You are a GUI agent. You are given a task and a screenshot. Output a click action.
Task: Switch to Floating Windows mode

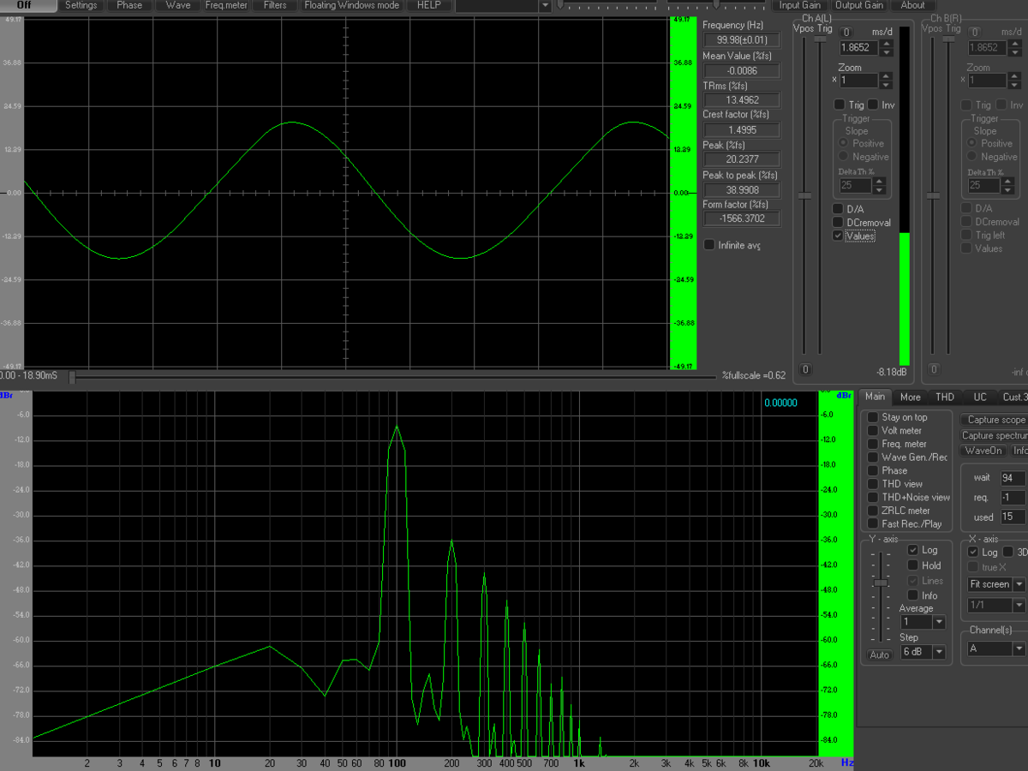coord(352,5)
